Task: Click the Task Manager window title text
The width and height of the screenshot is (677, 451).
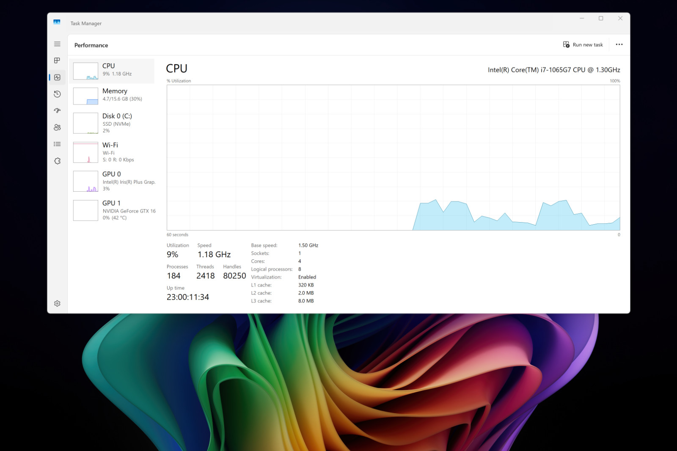Action: coord(86,24)
